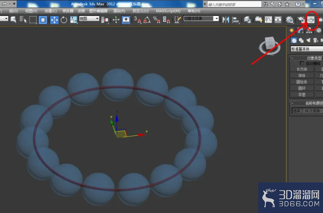Open Schematic View icon
This screenshot has width=323, height=213.
coord(278,20)
